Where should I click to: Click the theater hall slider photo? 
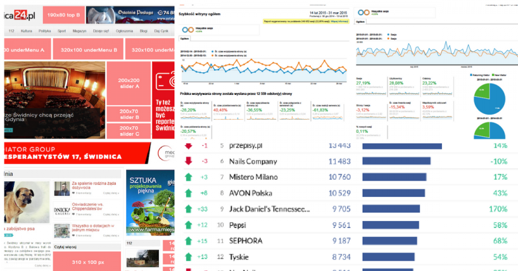55,100
